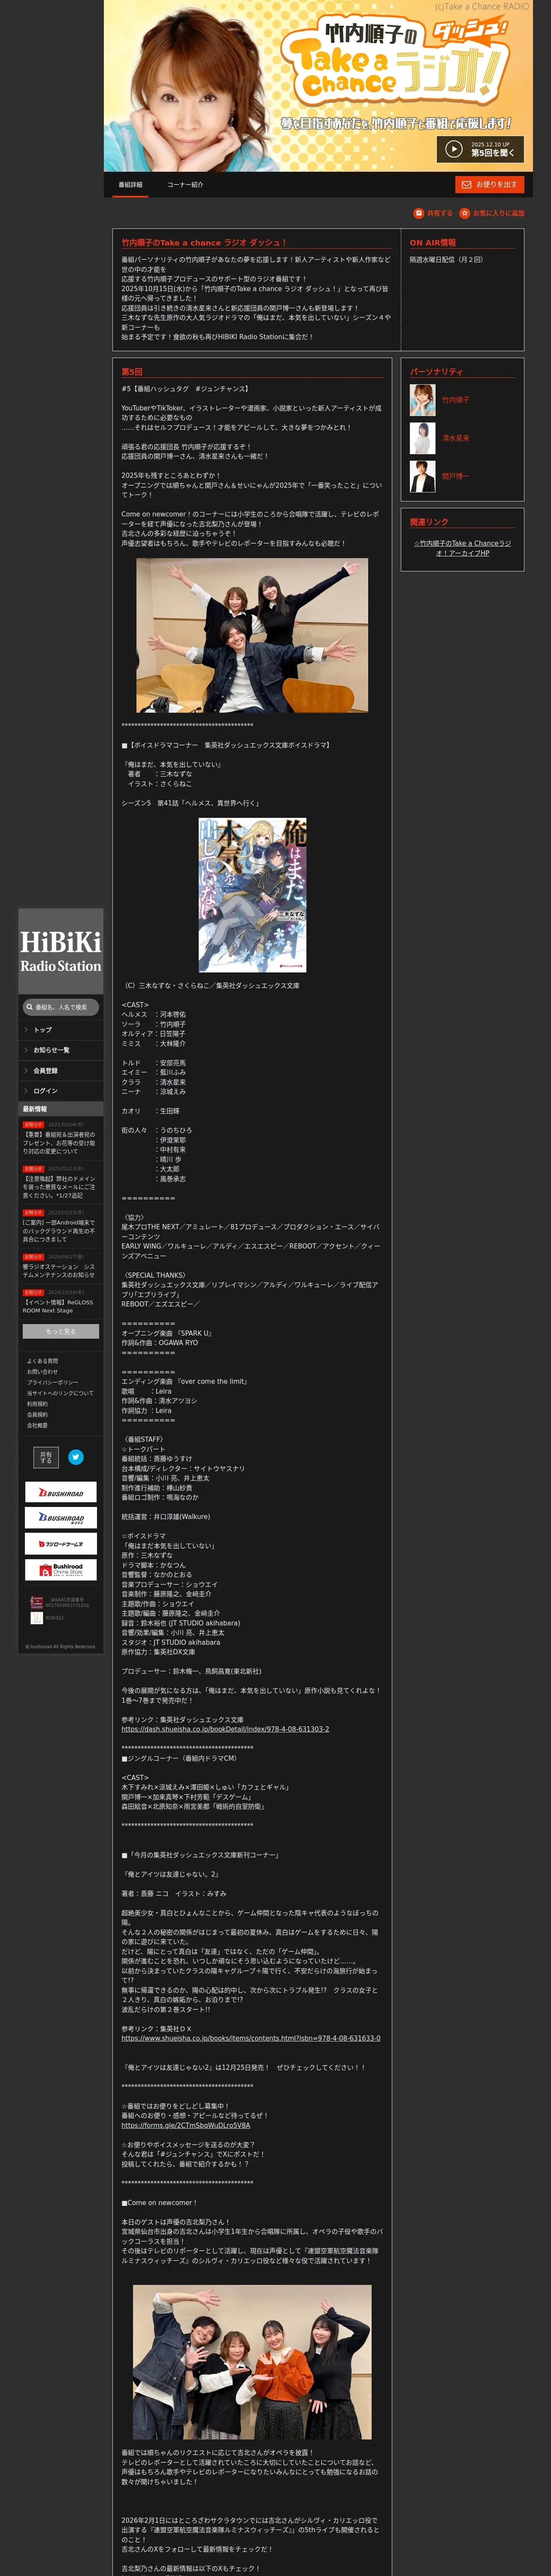Image resolution: width=551 pixels, height=2576 pixels.
Task: Click the mail icon on お便りを出す
Action: (x=466, y=185)
